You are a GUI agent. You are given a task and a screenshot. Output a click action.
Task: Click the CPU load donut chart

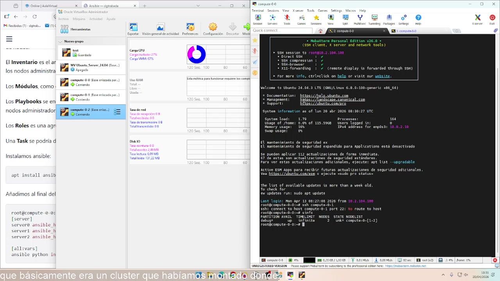tap(196, 54)
